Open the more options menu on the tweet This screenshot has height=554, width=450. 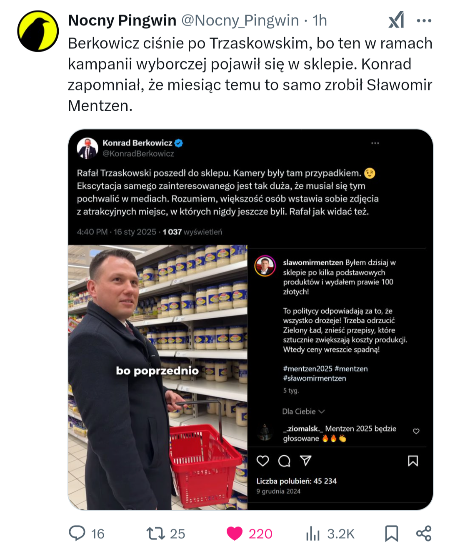click(x=424, y=20)
